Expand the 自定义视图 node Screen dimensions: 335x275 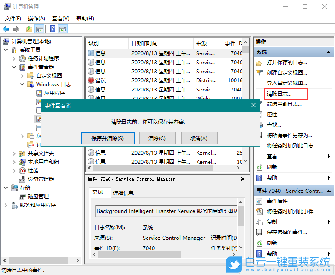pyautogui.click(x=22, y=75)
